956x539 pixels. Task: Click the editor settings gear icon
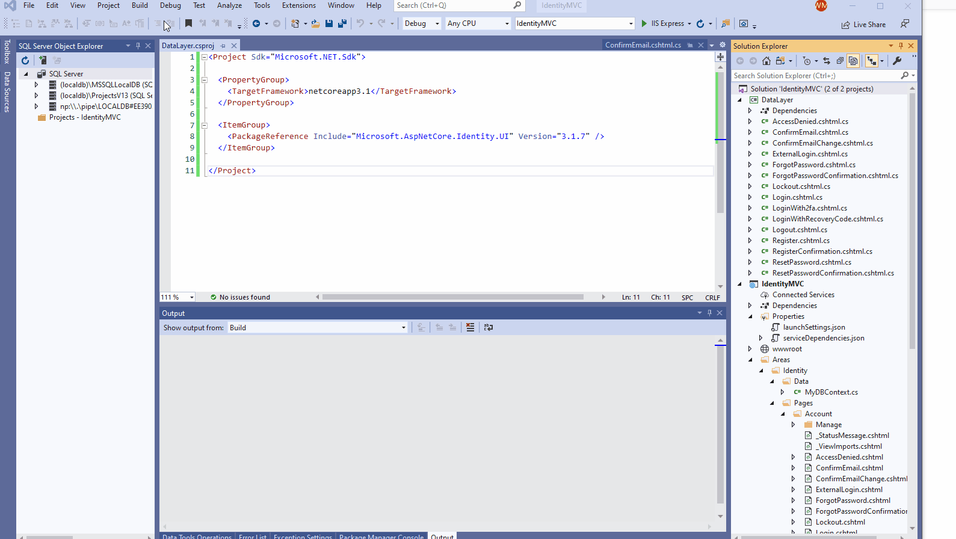(723, 45)
